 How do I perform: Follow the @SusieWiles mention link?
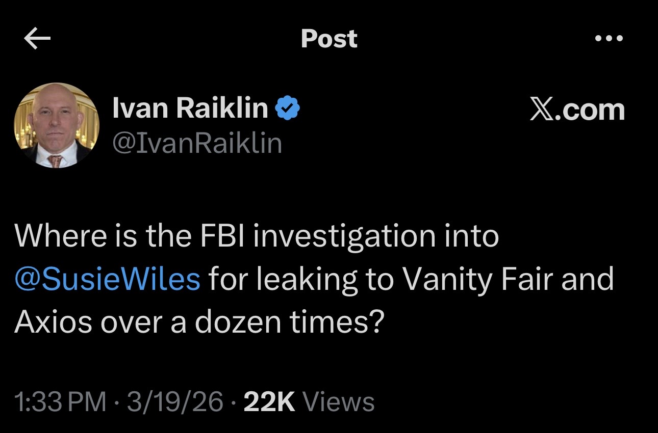pos(108,280)
